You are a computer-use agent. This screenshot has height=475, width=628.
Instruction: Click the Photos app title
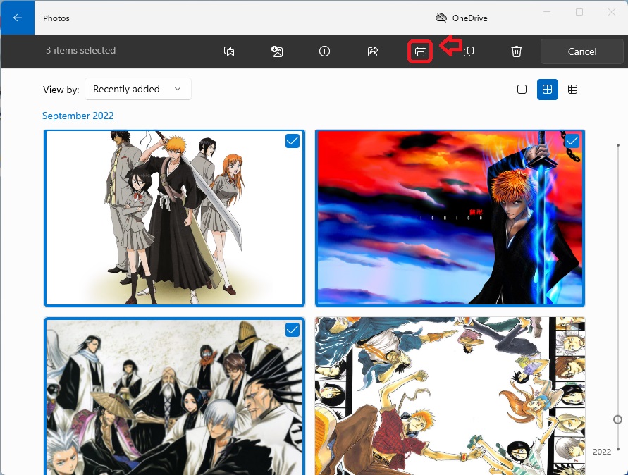pos(56,18)
